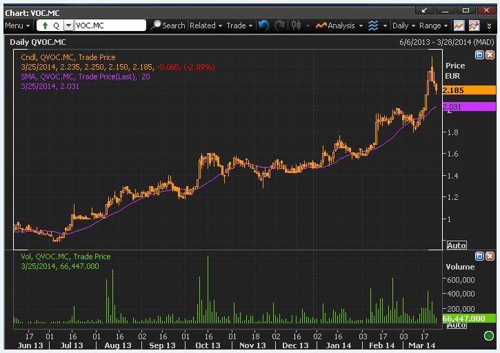Toggle the Auto scale on volume axis

click(457, 325)
